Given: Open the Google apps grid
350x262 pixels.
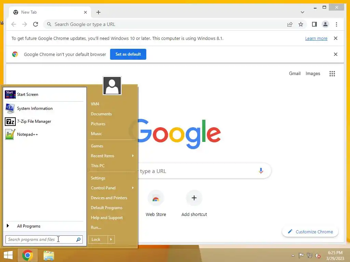Looking at the screenshot, I should click(x=332, y=74).
